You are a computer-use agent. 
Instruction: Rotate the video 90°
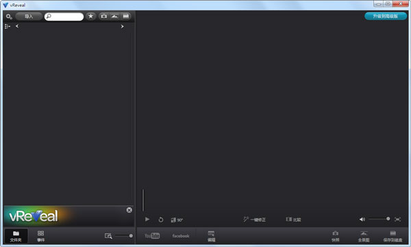(x=177, y=220)
